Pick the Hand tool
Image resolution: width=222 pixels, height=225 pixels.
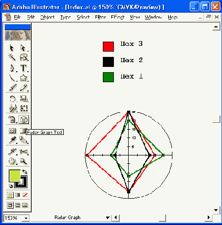(x=12, y=161)
